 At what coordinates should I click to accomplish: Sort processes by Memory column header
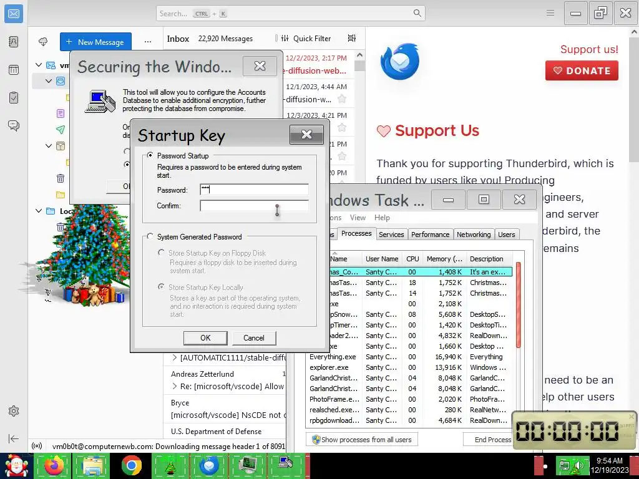point(444,259)
